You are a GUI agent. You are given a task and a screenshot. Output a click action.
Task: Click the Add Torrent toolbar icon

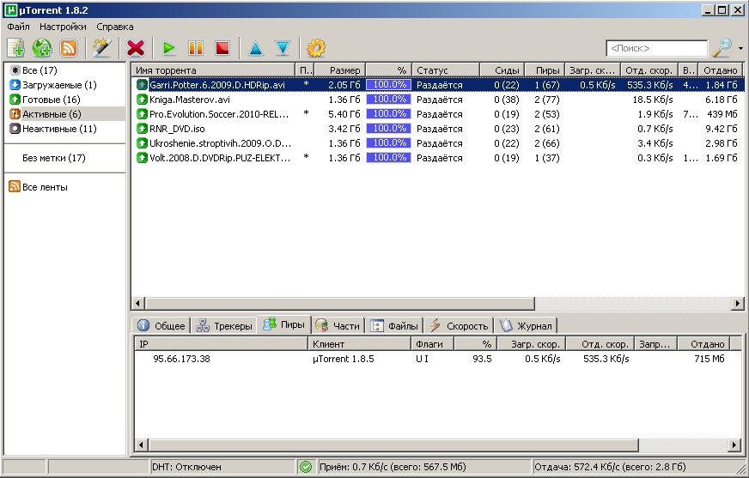point(15,48)
